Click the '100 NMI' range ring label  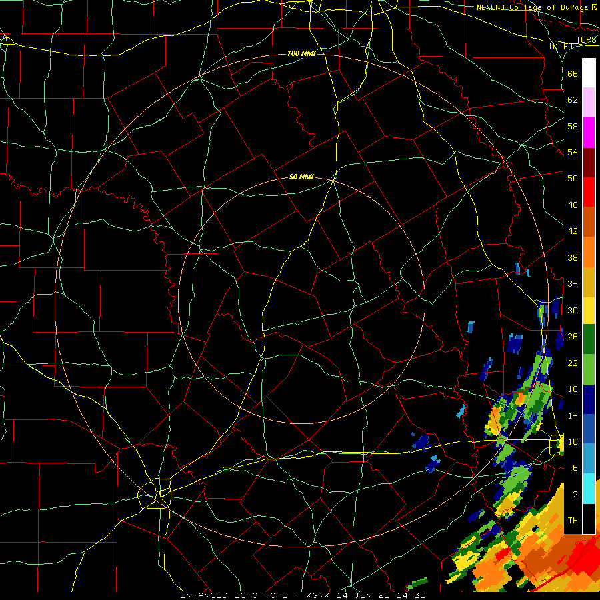301,53
